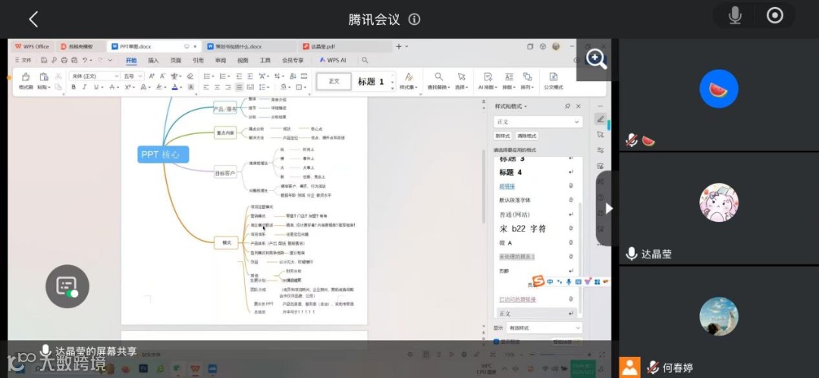This screenshot has height=378, width=819.
Task: Open the current style 正文 combo box
Action: click(x=538, y=122)
